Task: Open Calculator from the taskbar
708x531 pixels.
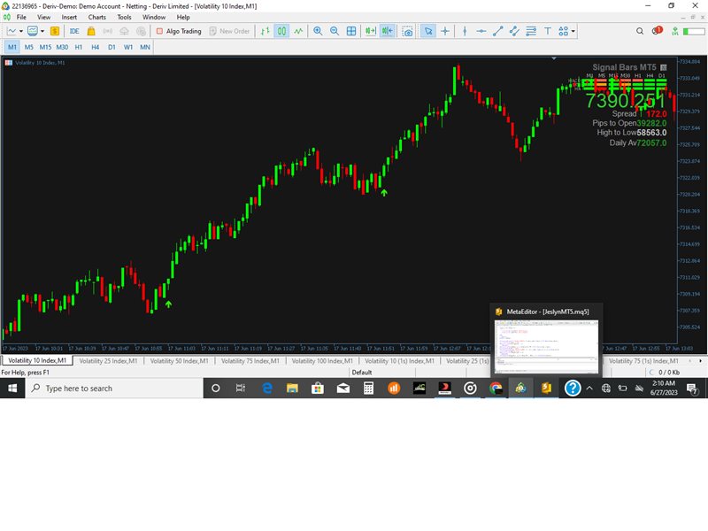Action: tap(368, 389)
